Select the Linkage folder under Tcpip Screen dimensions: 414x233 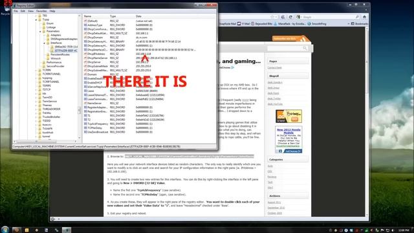click(x=51, y=27)
